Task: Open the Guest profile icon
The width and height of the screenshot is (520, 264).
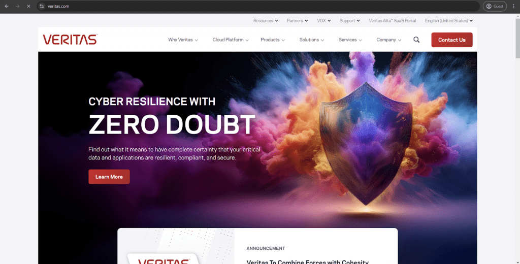Action: click(495, 6)
